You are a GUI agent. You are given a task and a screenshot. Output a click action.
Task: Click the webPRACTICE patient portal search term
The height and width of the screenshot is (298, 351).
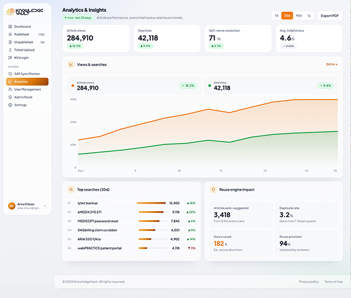click(x=100, y=248)
